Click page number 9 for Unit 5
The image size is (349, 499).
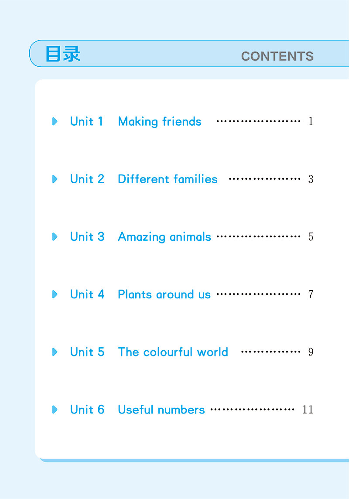311,352
